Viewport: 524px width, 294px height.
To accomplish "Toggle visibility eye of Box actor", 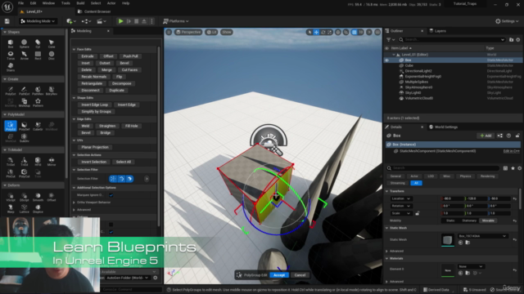I will pyautogui.click(x=386, y=60).
